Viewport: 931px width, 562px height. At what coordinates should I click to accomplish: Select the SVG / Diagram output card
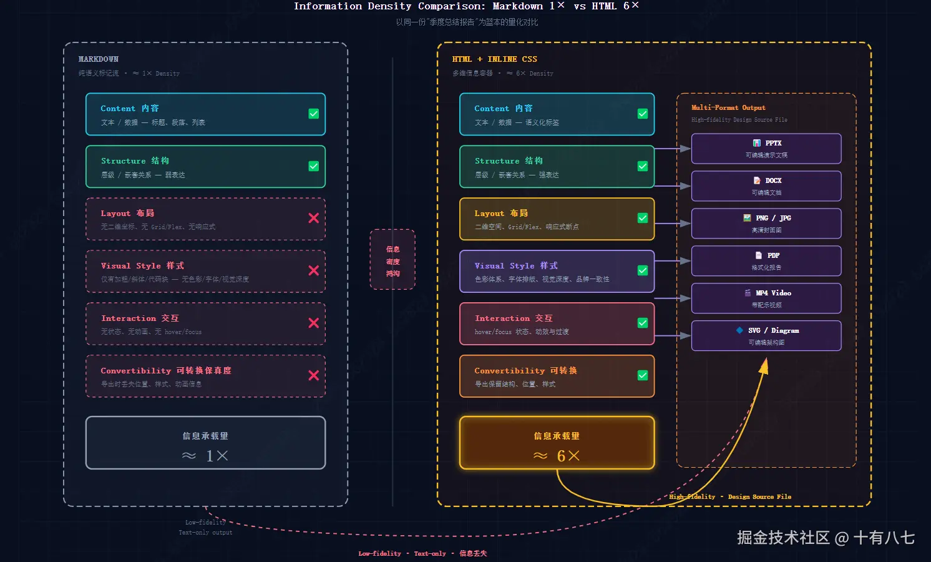(x=766, y=336)
